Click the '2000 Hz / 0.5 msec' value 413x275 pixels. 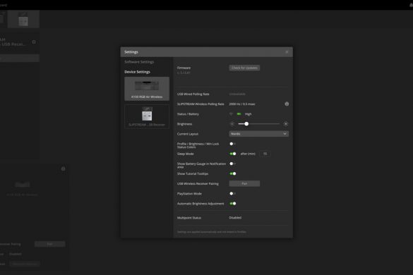[242, 104]
